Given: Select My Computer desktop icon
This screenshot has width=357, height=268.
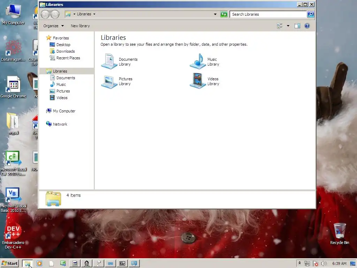Looking at the screenshot, I should click(13, 14).
